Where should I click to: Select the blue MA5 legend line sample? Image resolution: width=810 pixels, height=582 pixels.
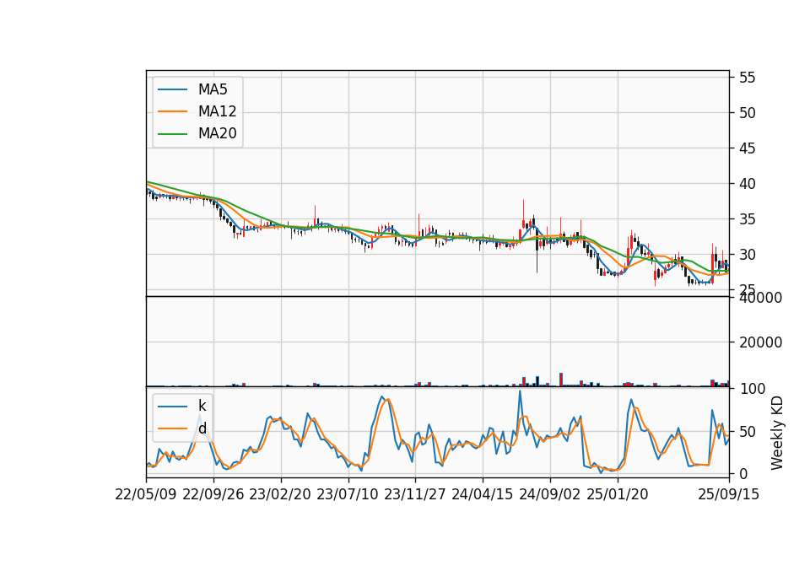[x=172, y=90]
